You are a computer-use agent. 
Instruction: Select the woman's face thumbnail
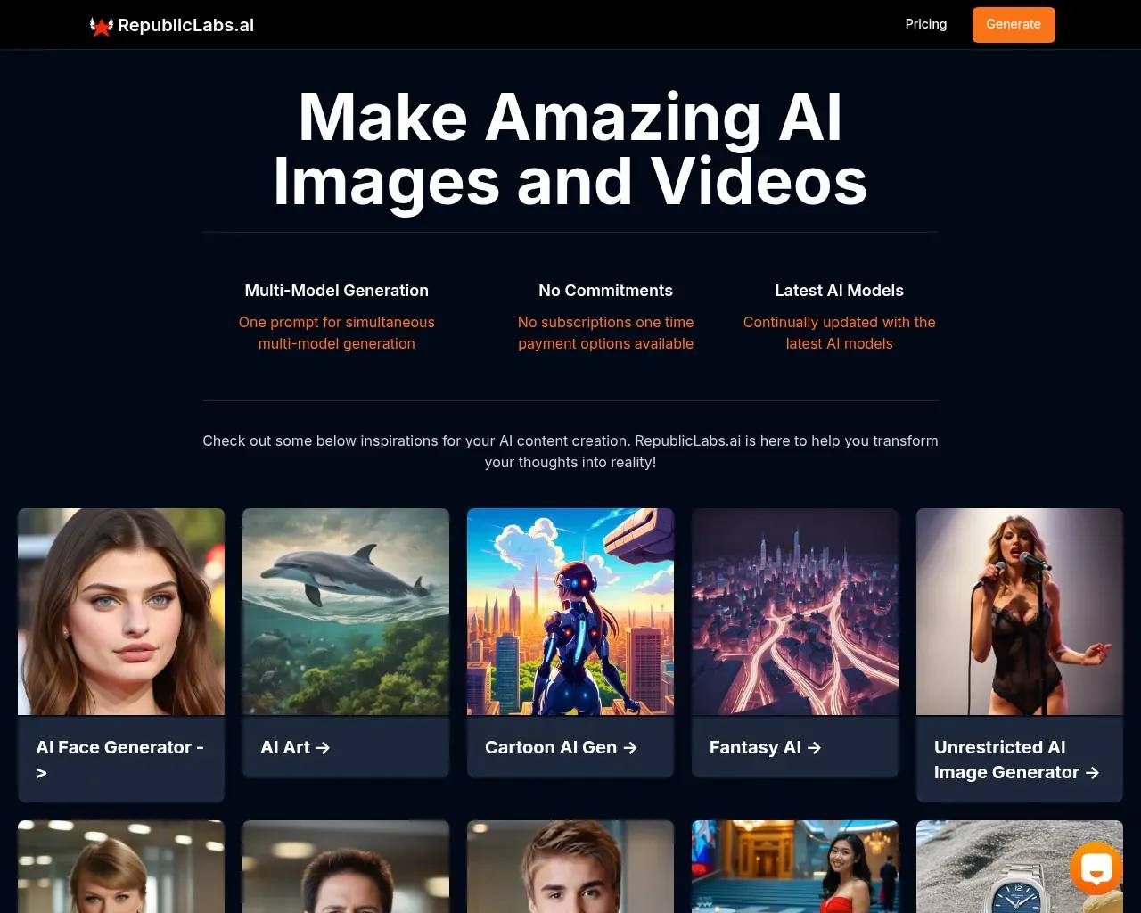click(x=121, y=612)
